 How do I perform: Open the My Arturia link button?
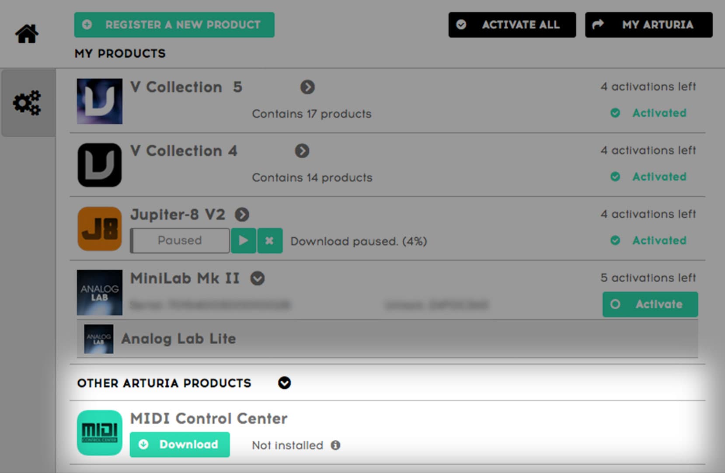[x=649, y=24]
